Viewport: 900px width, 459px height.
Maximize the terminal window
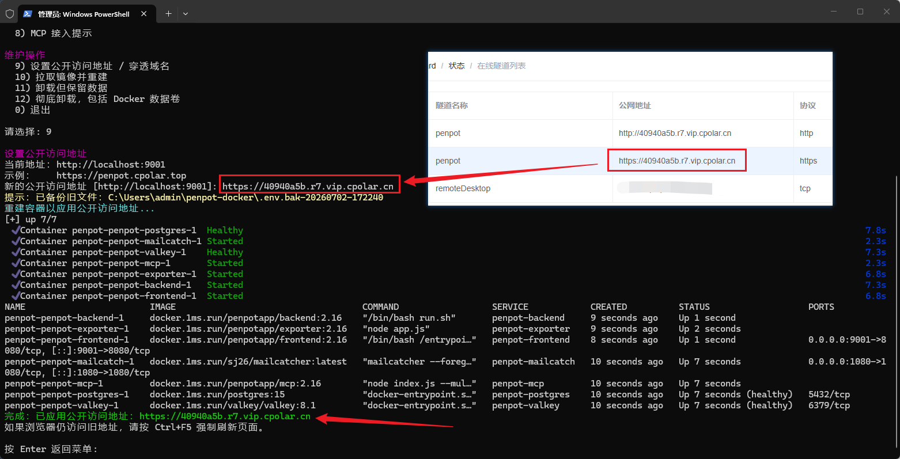[x=860, y=12]
